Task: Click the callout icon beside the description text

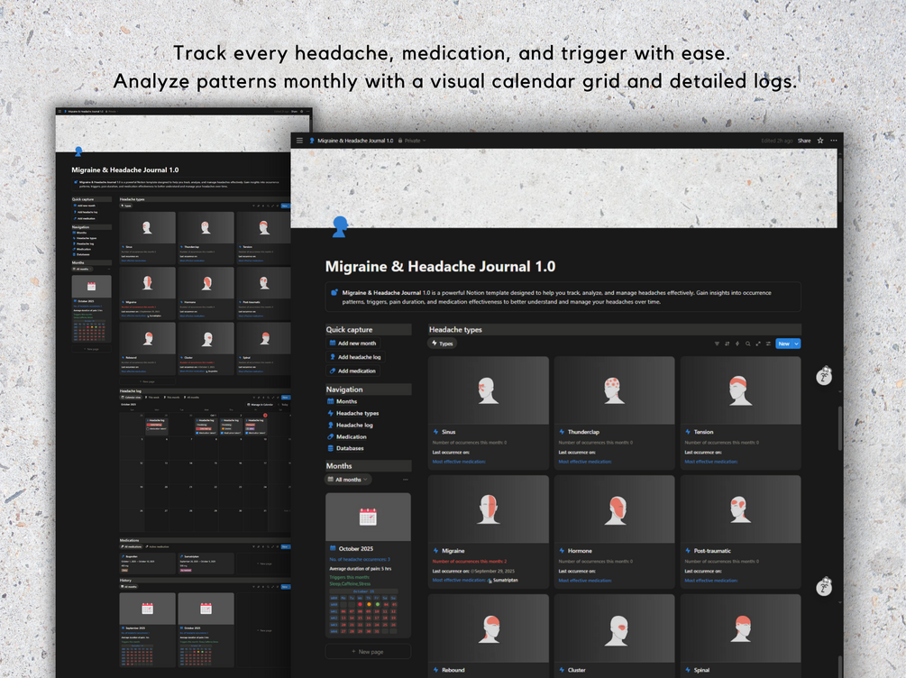Action: pyautogui.click(x=334, y=292)
